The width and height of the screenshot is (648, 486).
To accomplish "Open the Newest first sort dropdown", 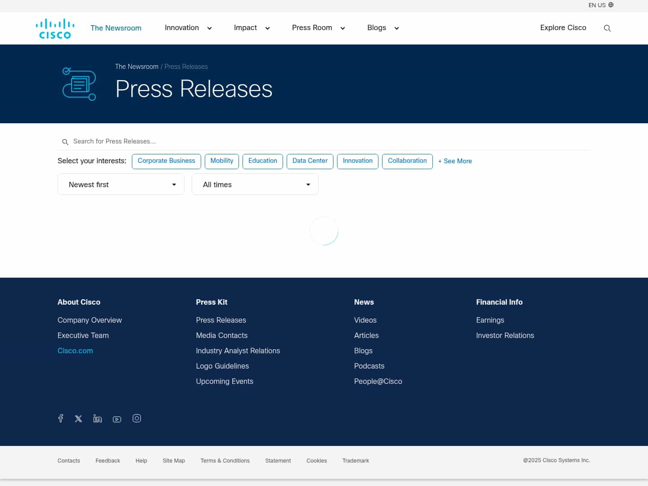I will point(121,184).
